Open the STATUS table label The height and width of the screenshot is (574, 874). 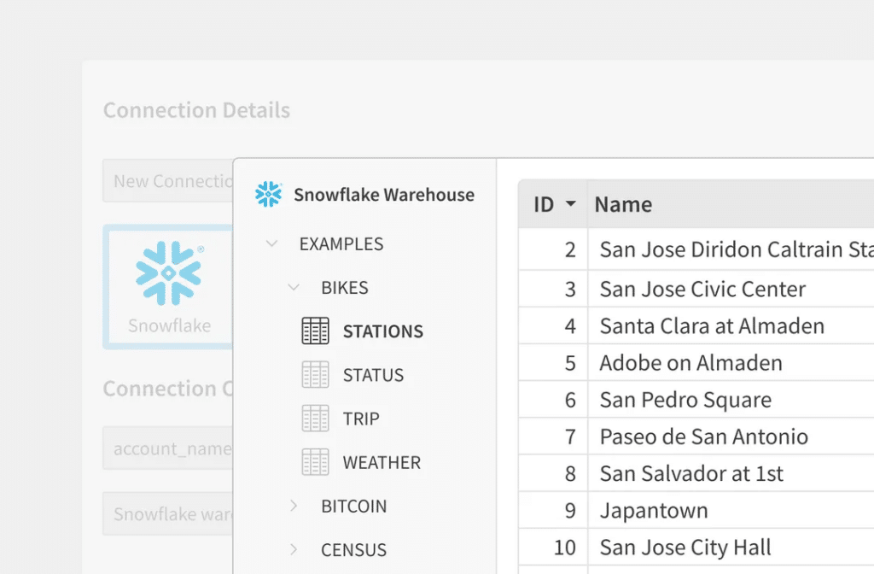[373, 375]
